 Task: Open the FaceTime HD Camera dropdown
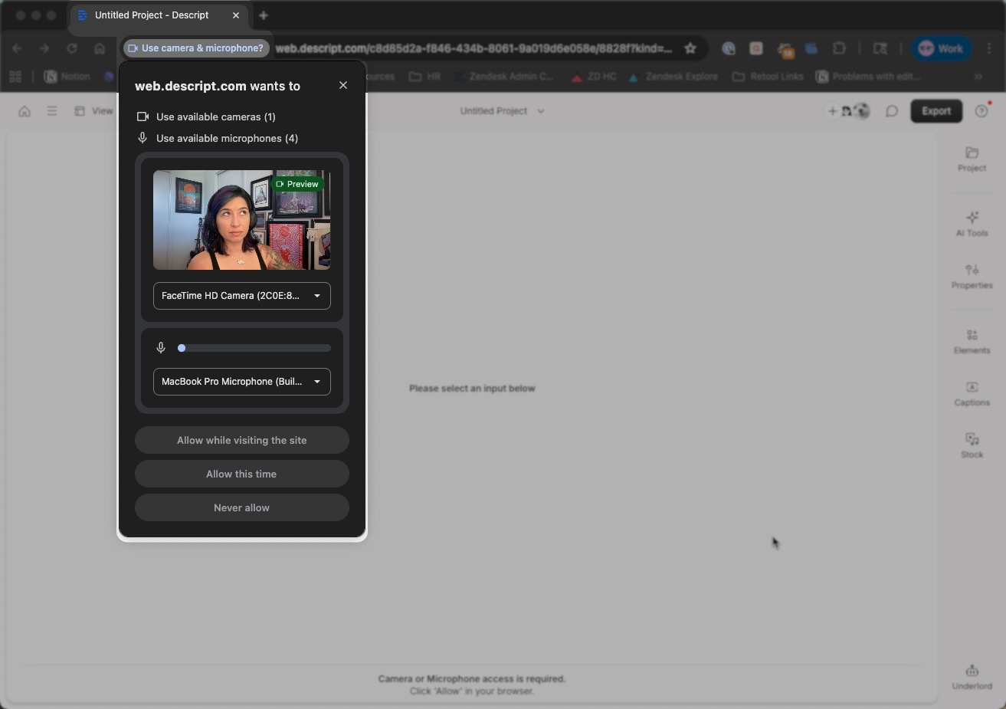[x=241, y=296]
